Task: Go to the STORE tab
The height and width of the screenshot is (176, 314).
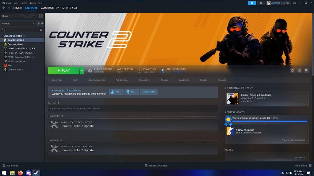Action: tap(17, 8)
